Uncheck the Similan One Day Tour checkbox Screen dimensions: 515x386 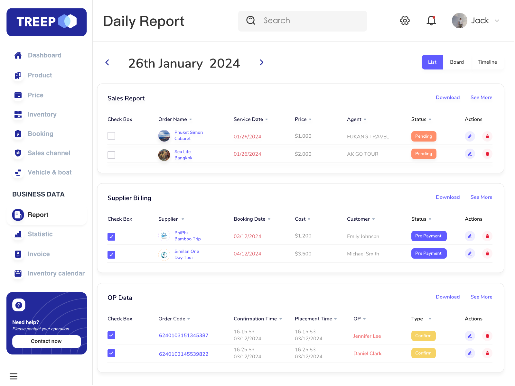111,255
